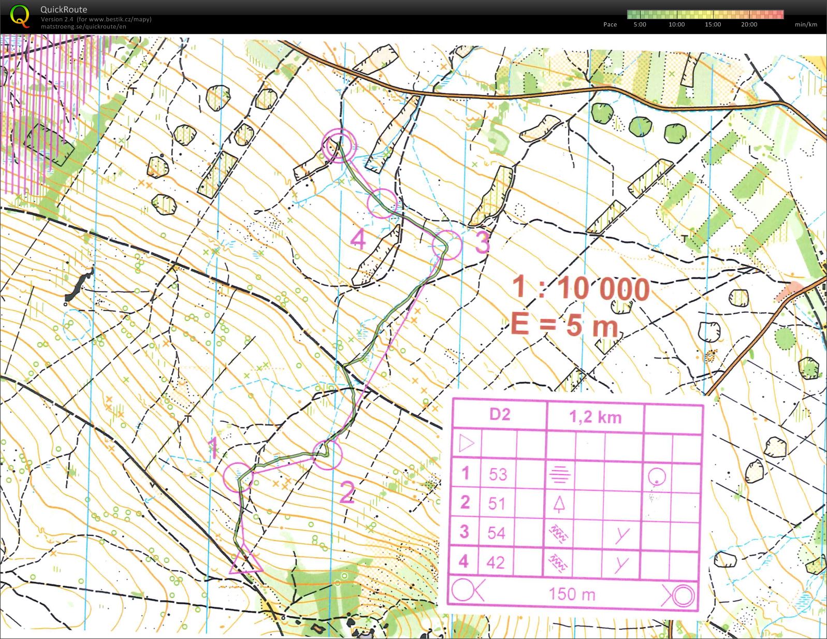Click the '150 m' finish distance text
This screenshot has width=827, height=639.
click(572, 593)
